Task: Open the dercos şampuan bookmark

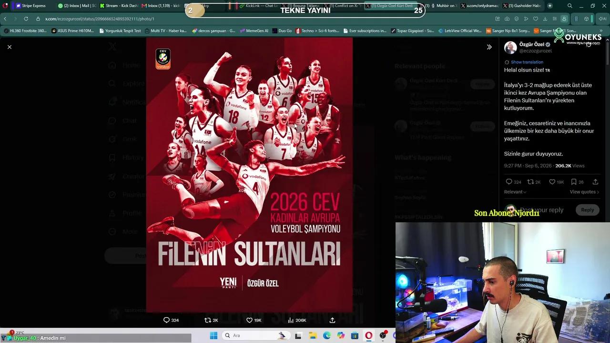Action: point(213,30)
